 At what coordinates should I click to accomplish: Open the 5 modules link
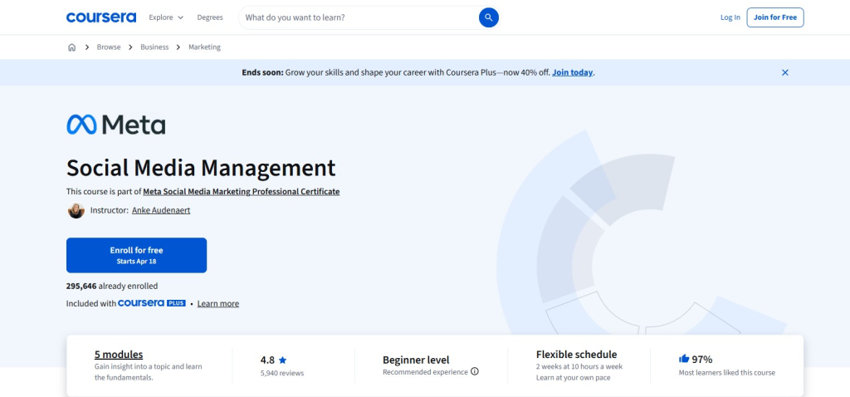[119, 355]
